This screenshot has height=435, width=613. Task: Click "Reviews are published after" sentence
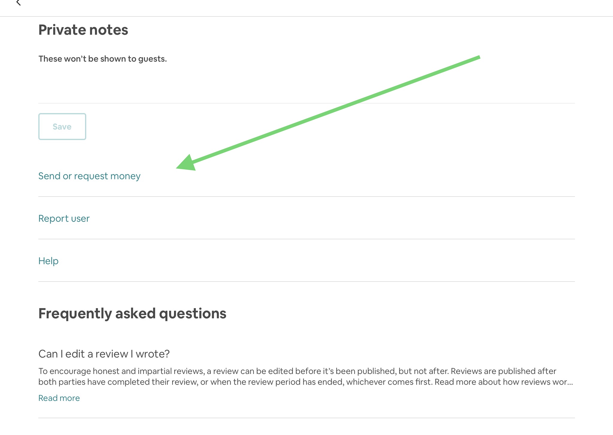point(503,371)
